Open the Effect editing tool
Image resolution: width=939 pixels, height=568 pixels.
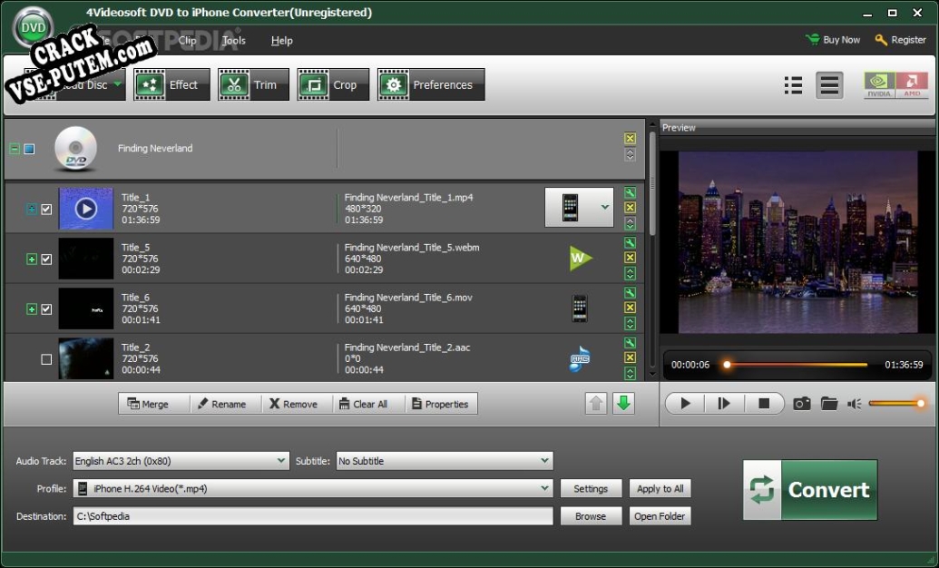(171, 85)
